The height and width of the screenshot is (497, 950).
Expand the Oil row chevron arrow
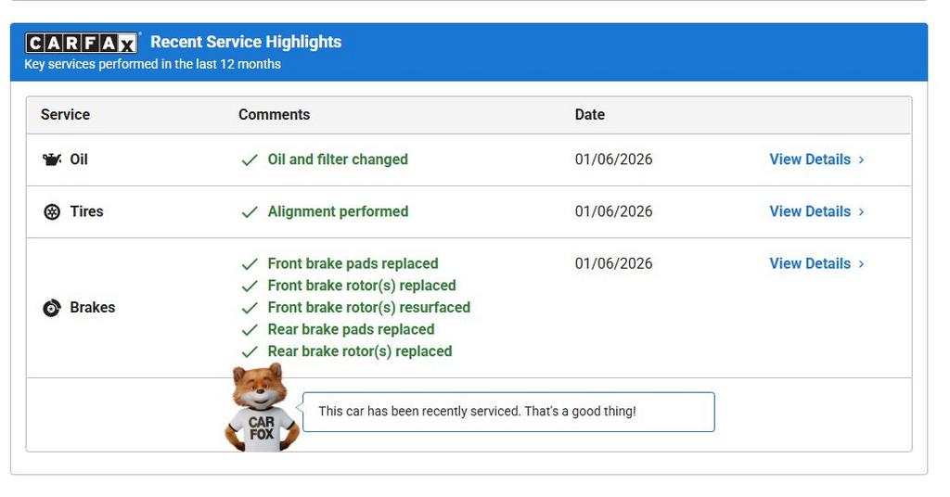tap(862, 159)
